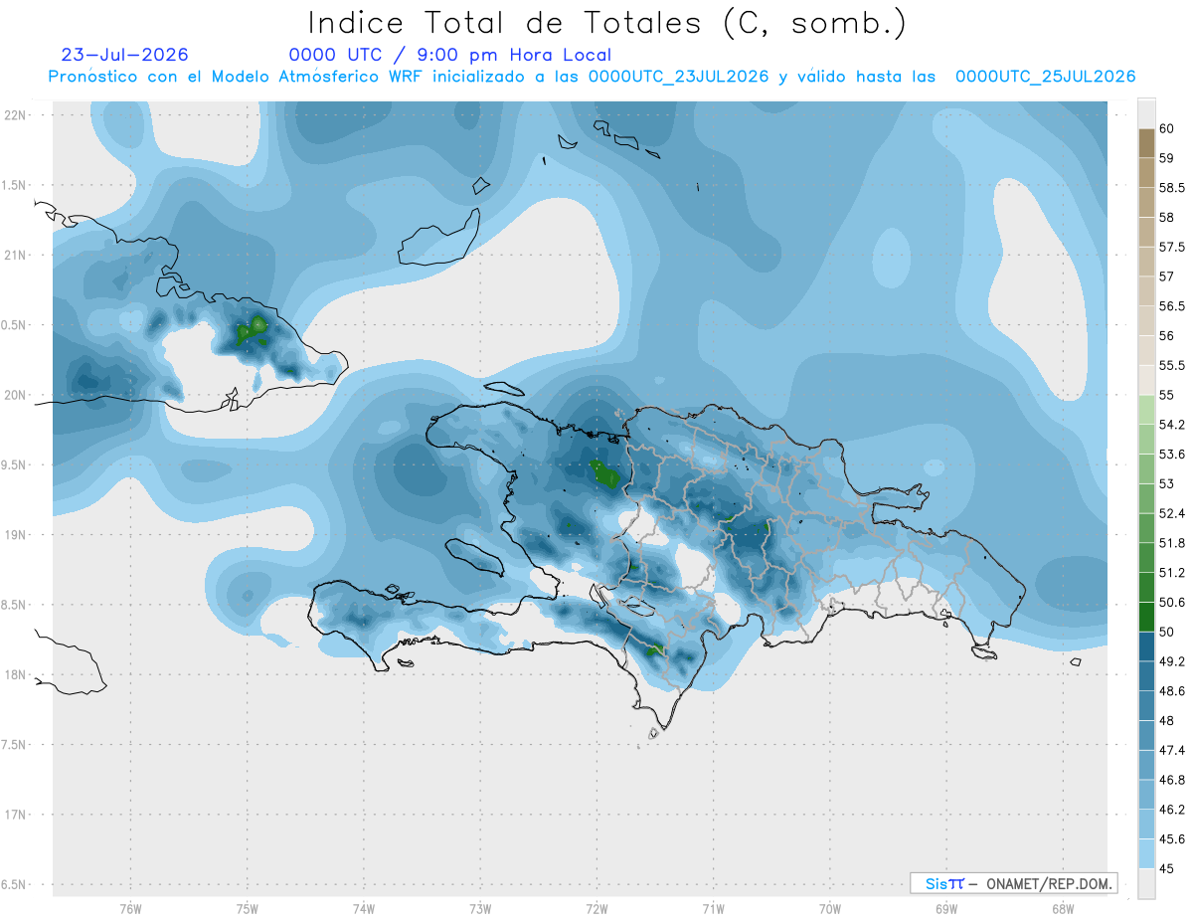Click the colorbar value '57.5'

[1171, 247]
